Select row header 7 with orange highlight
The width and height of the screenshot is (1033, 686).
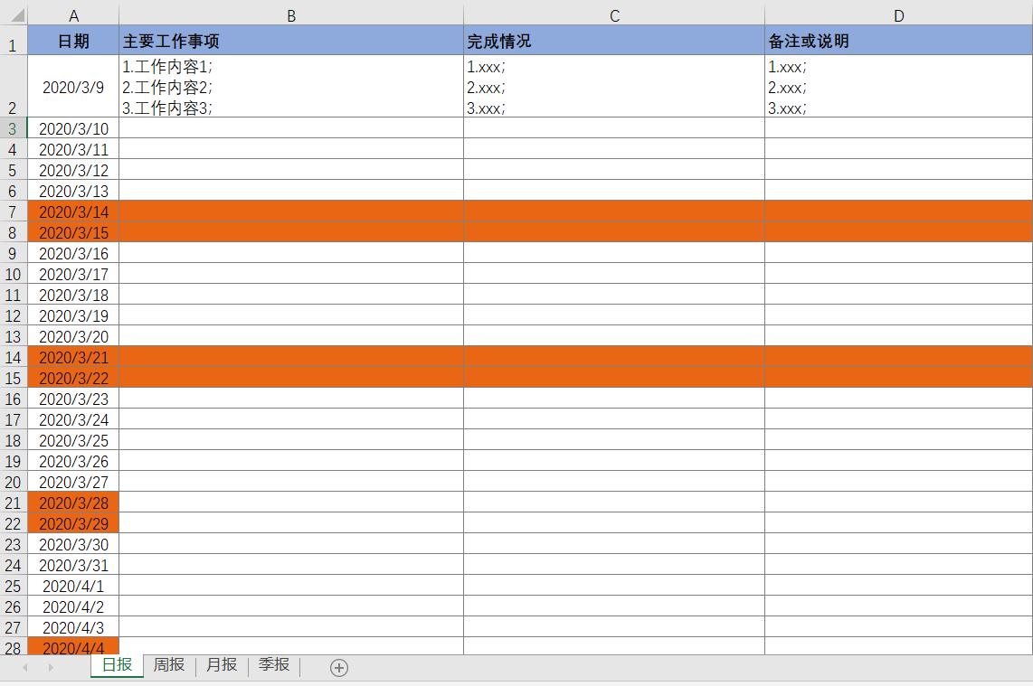[13, 211]
